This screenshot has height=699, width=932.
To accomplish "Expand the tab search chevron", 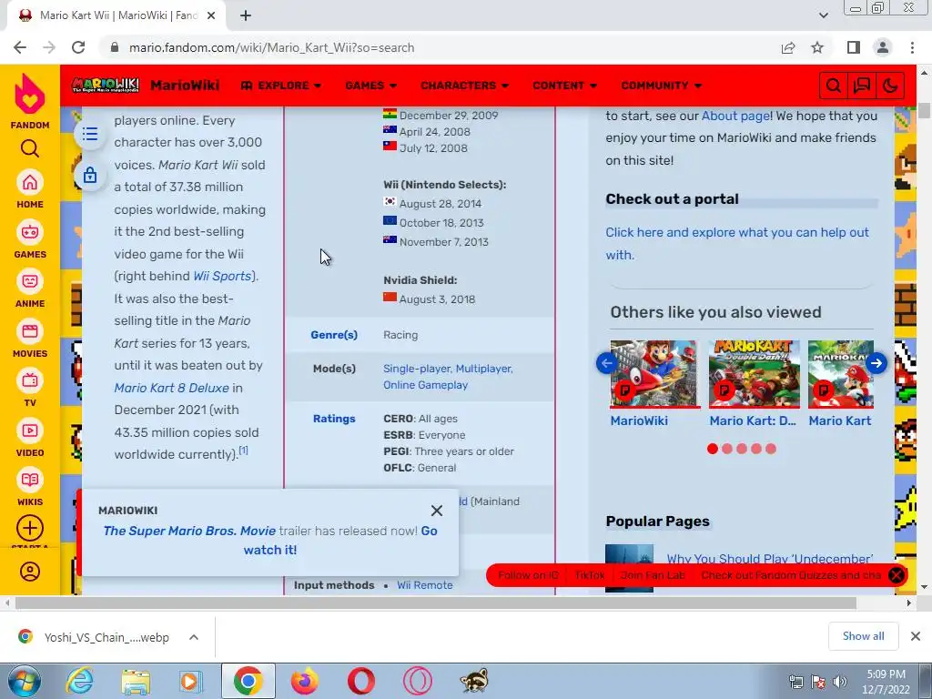I will 823,16.
